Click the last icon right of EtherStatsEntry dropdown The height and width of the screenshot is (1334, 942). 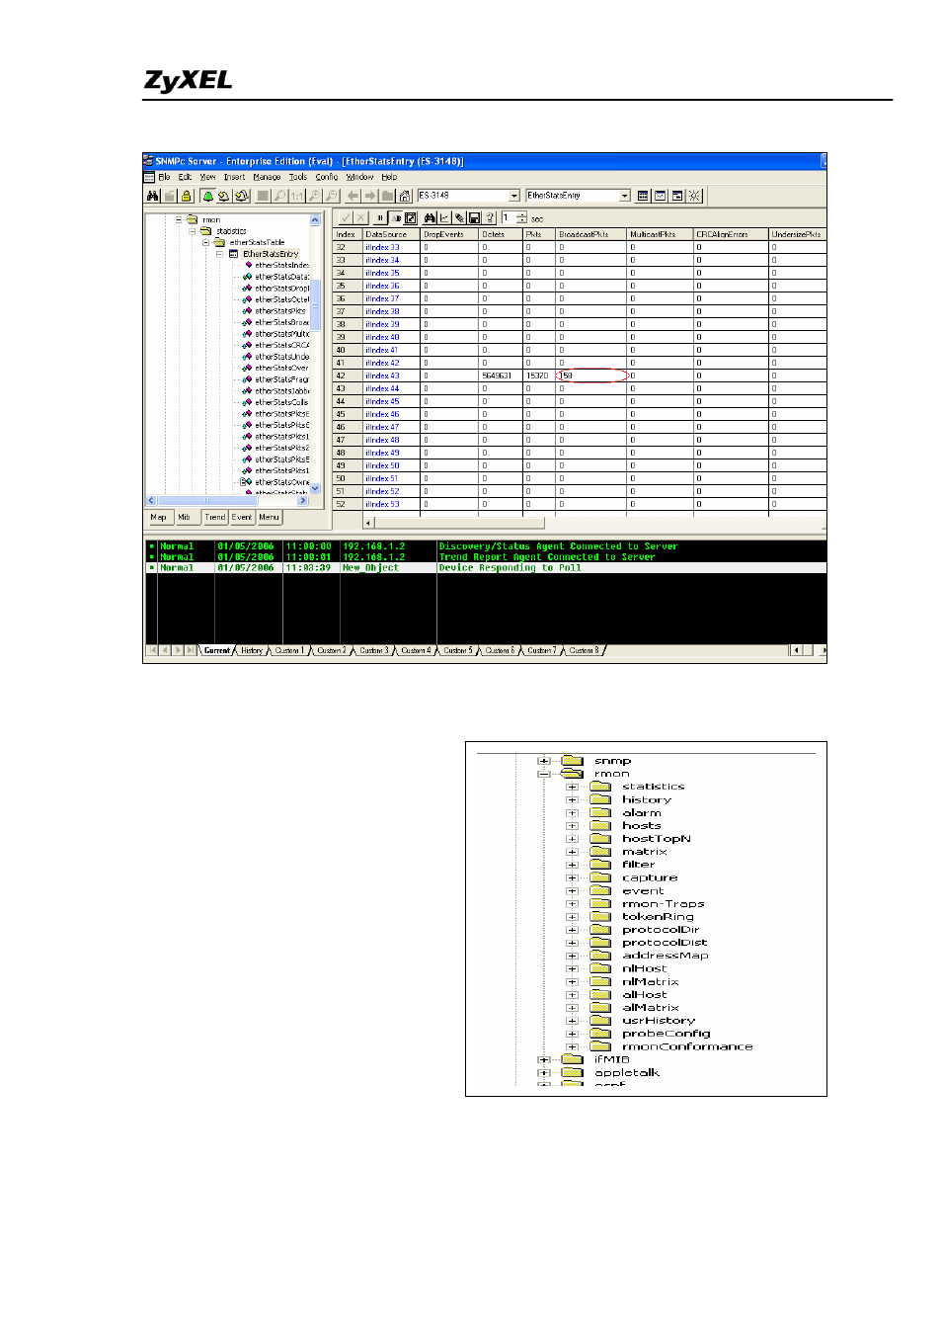point(694,196)
